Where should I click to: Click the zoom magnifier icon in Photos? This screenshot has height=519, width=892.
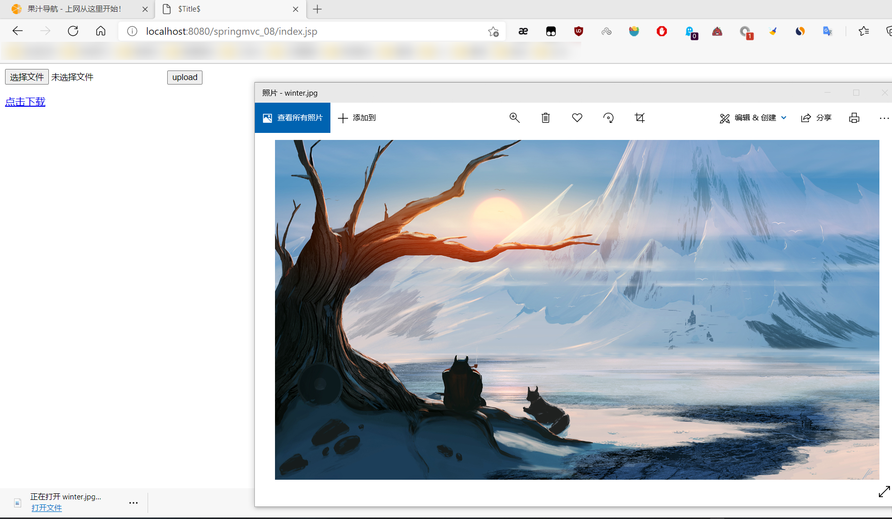tap(514, 118)
